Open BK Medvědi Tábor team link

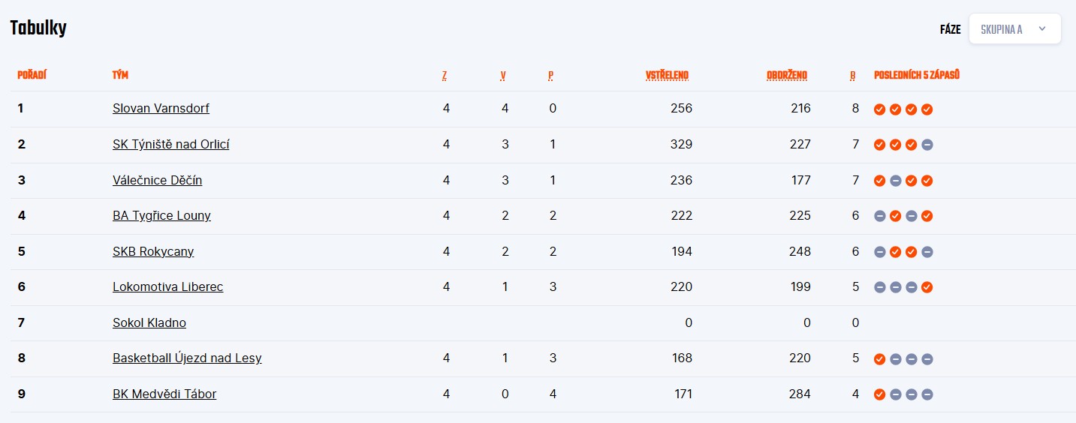pos(164,394)
